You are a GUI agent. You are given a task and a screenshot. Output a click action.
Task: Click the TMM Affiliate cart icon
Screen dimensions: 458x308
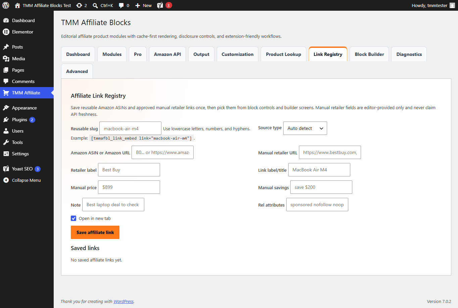(x=6, y=93)
